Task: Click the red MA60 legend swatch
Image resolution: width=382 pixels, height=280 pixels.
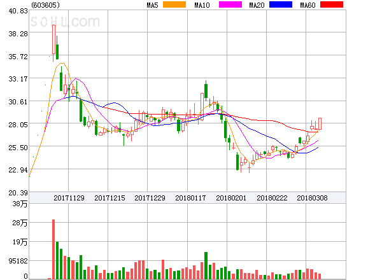Action: click(332, 4)
